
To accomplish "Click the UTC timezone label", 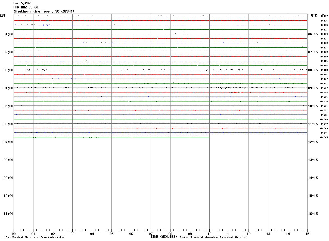I will coord(314,16).
